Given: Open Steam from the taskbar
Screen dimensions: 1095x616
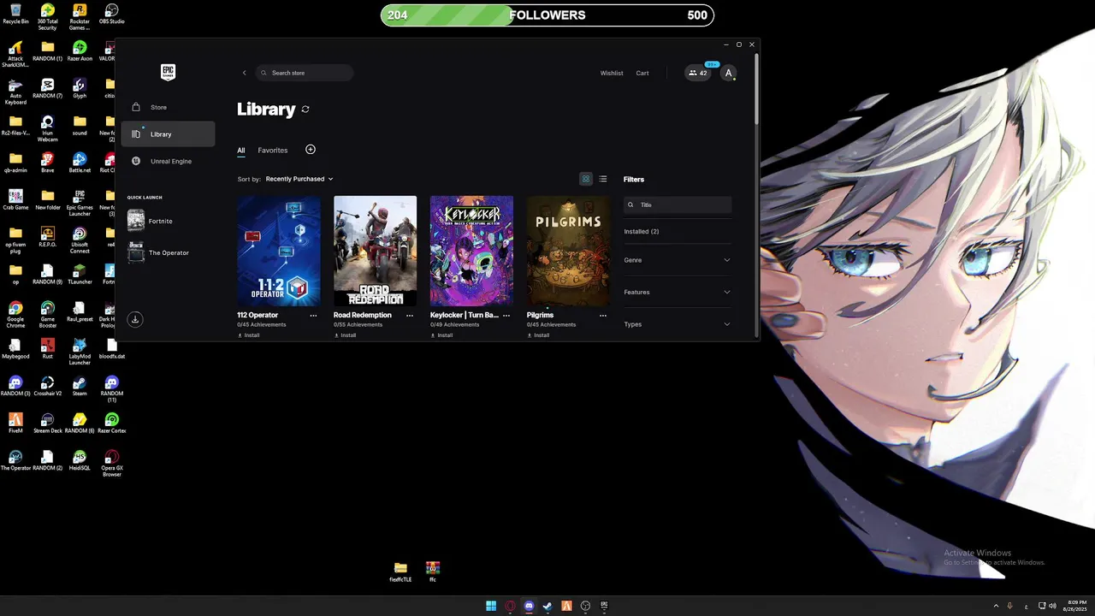Looking at the screenshot, I should tap(547, 606).
